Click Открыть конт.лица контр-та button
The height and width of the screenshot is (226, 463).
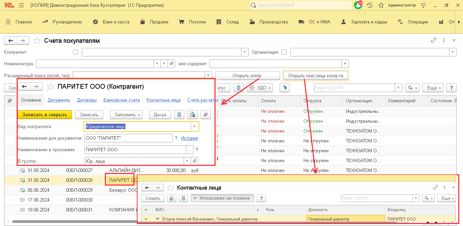tap(316, 75)
